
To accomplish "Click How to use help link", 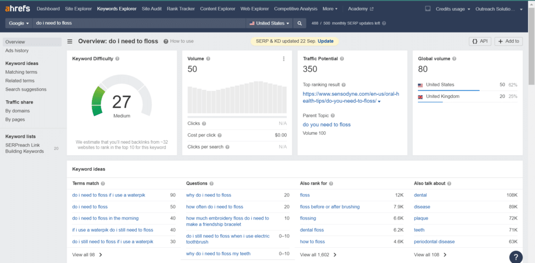I will (x=179, y=41).
